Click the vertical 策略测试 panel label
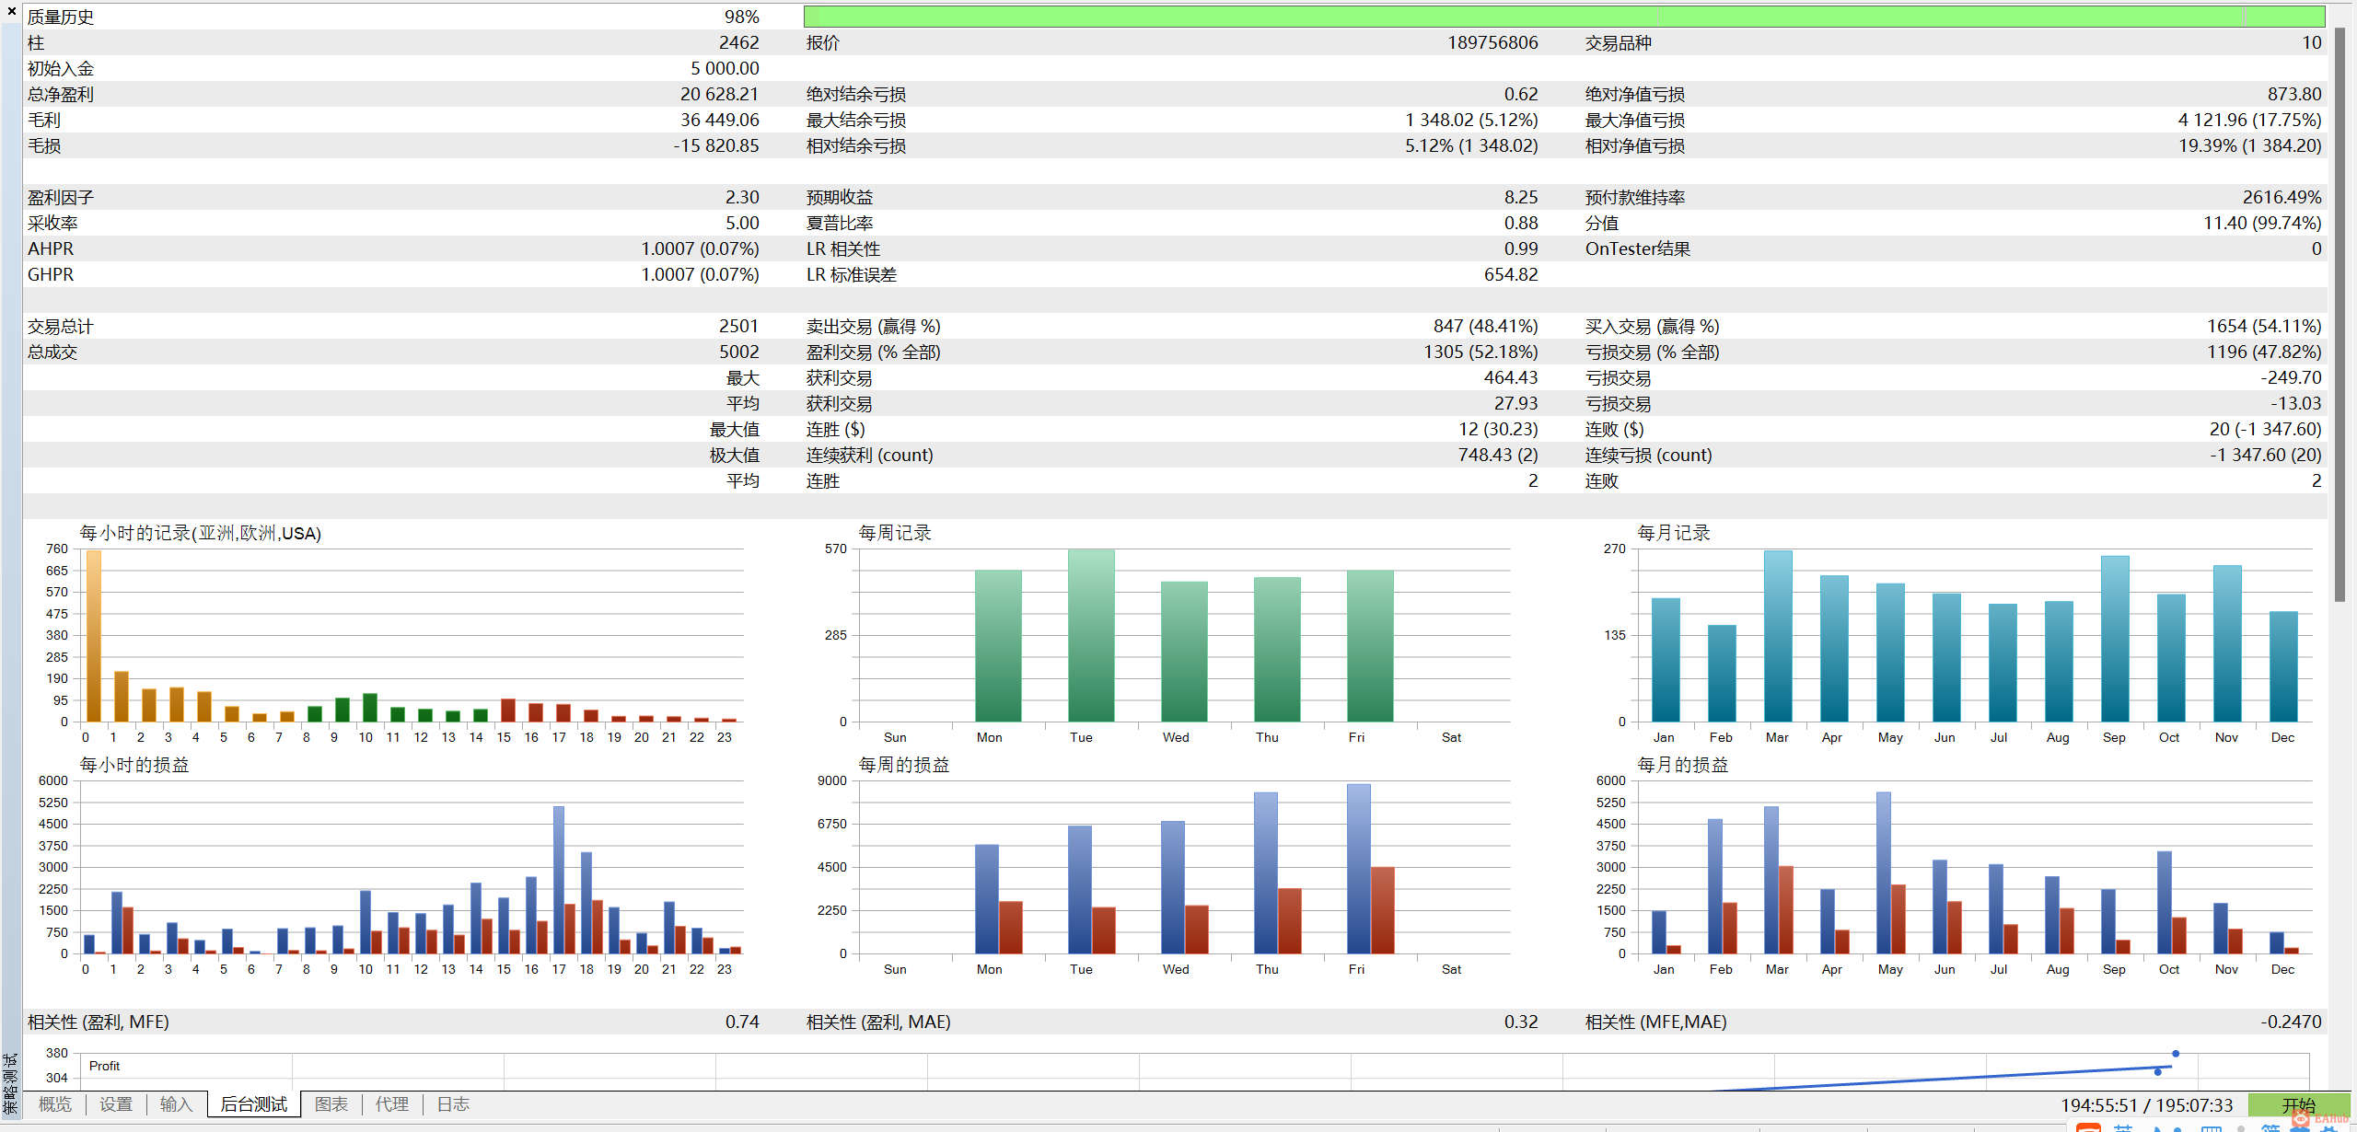 click(10, 1084)
